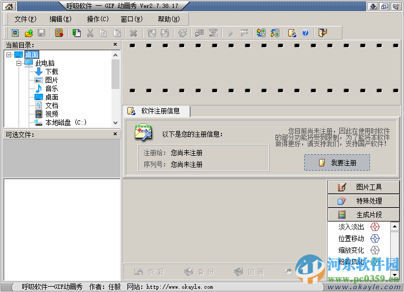Click the redo arrow toolbar icon

pos(165,33)
